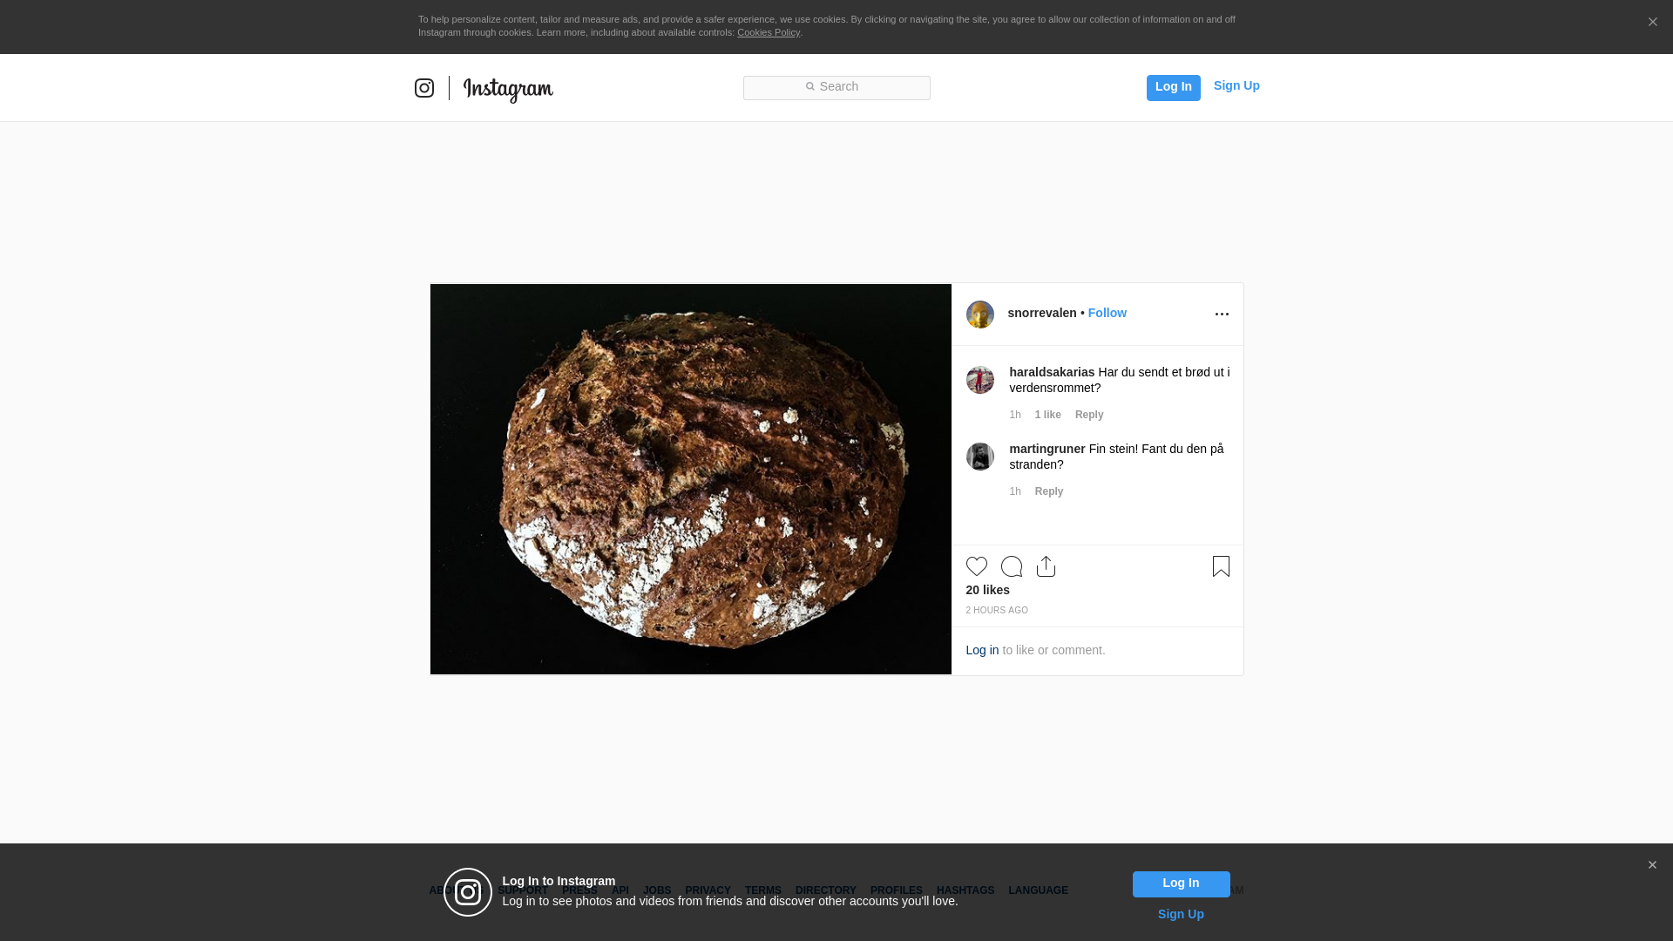Viewport: 1673px width, 941px height.
Task: Open PROFILES footer link
Action: [897, 890]
